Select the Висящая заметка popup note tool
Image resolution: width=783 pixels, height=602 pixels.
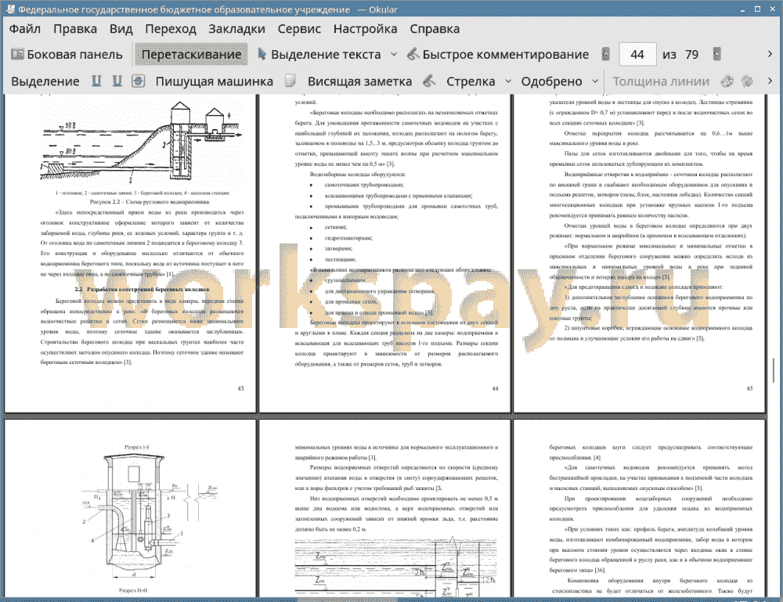coord(359,81)
